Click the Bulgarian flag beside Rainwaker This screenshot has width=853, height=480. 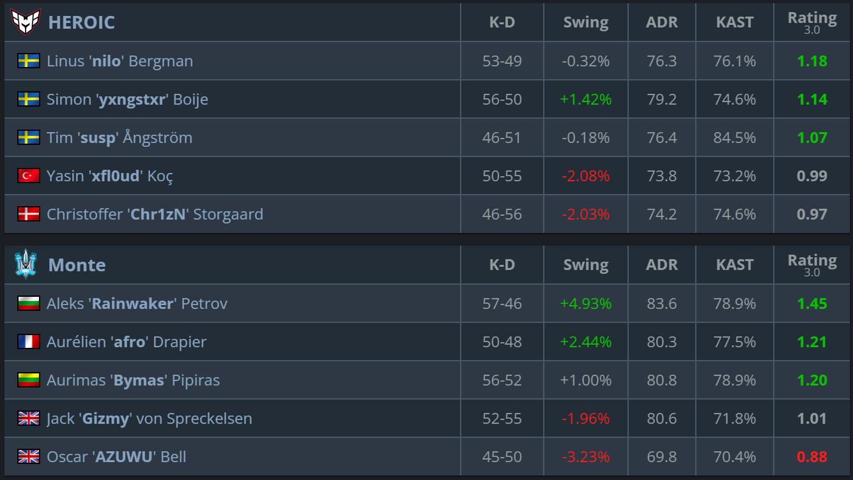coord(29,304)
